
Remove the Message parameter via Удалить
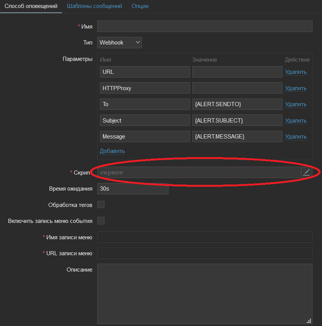pos(295,137)
